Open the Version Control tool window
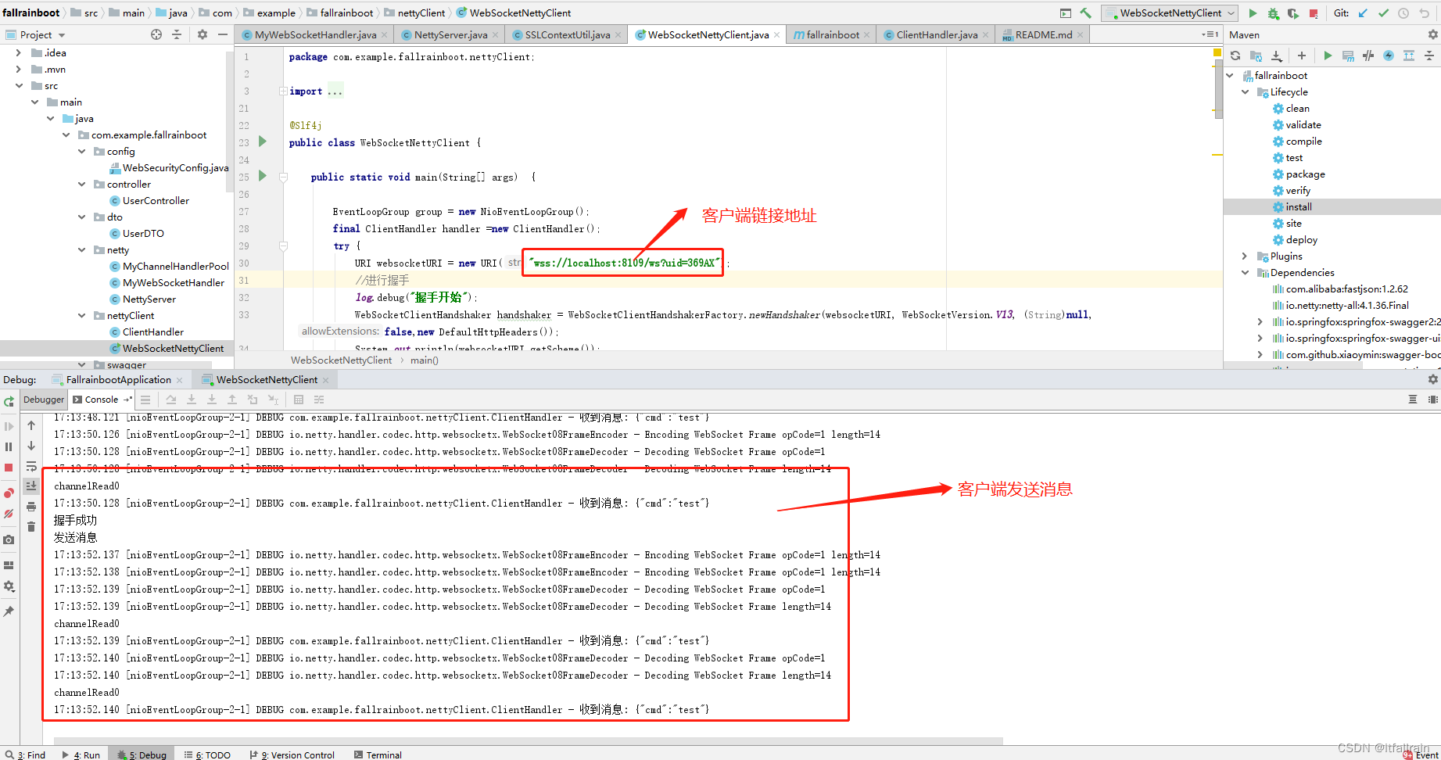The image size is (1441, 760). point(292,755)
